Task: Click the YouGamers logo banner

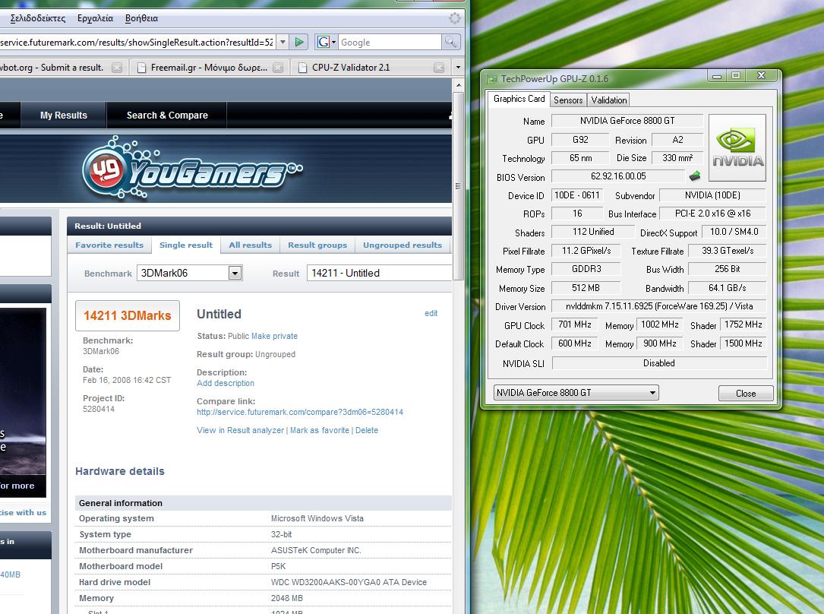Action: (x=192, y=168)
